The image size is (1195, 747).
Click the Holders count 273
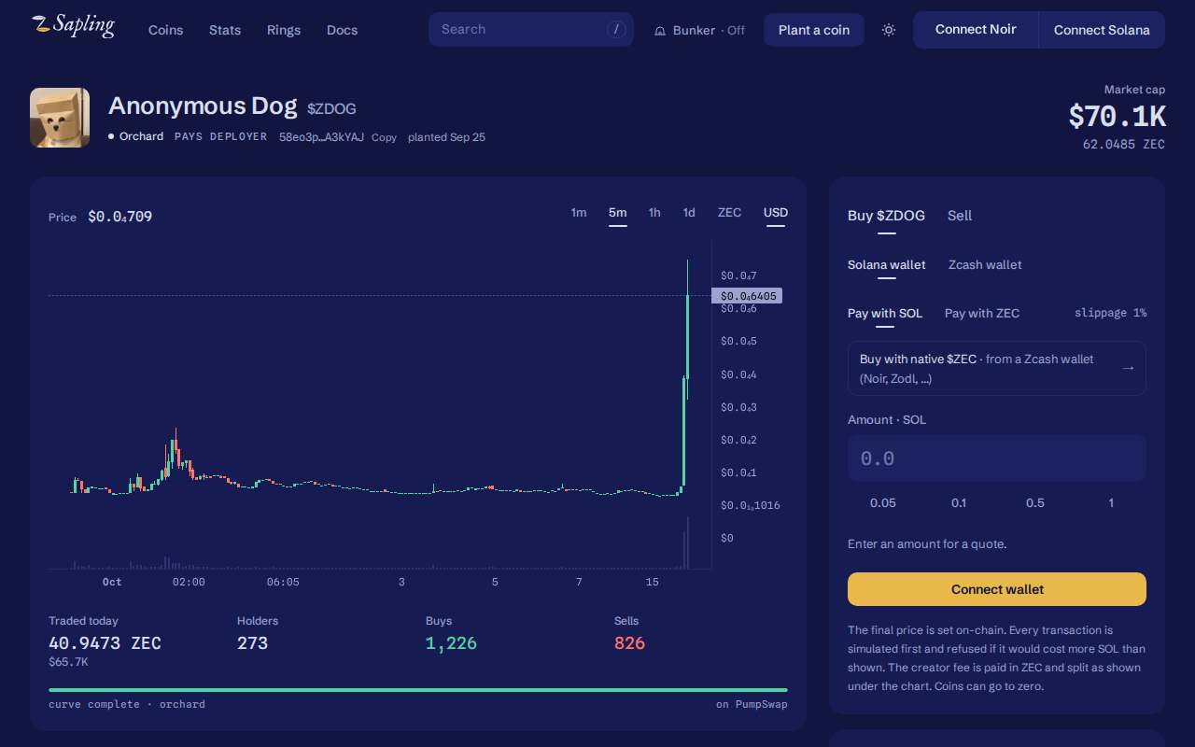(253, 643)
